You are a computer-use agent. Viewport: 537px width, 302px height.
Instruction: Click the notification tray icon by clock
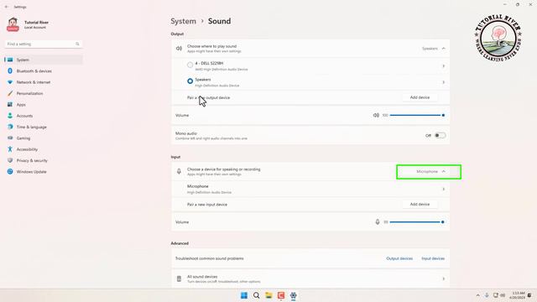point(529,295)
